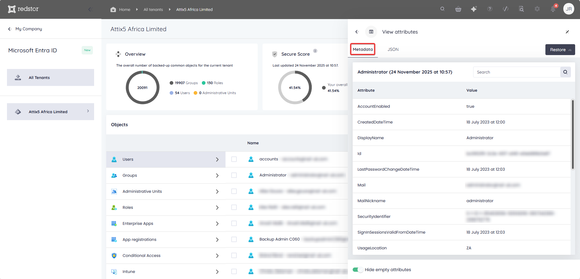Click the sparkle AI icon in top bar
This screenshot has height=279, width=580.
(474, 9)
